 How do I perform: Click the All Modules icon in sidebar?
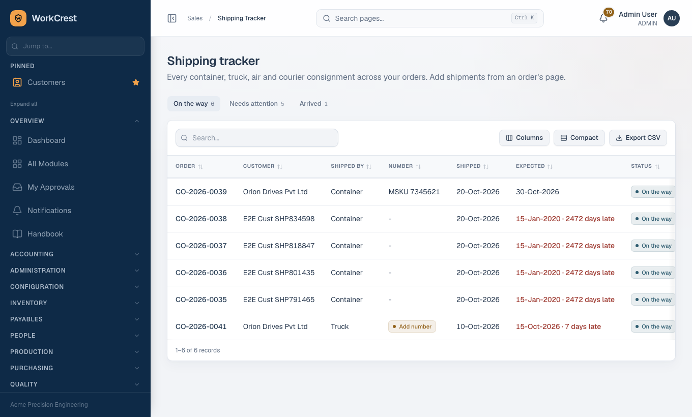coord(17,164)
